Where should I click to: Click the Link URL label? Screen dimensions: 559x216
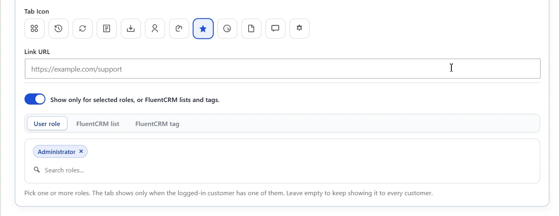click(37, 52)
